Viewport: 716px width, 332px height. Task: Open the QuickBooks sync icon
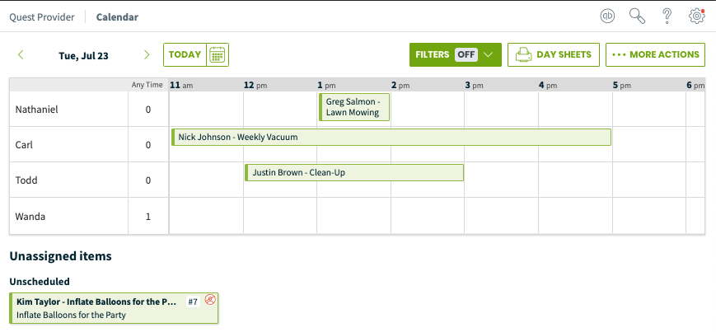click(607, 16)
